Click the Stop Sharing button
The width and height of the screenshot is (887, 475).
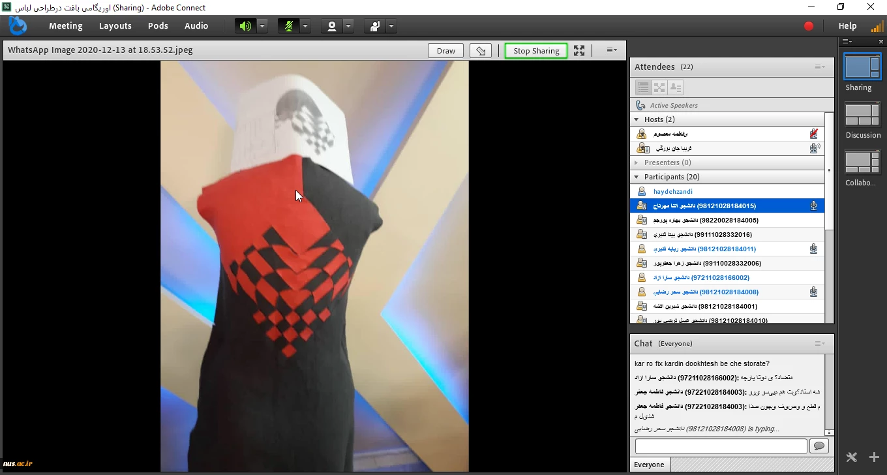pyautogui.click(x=536, y=51)
